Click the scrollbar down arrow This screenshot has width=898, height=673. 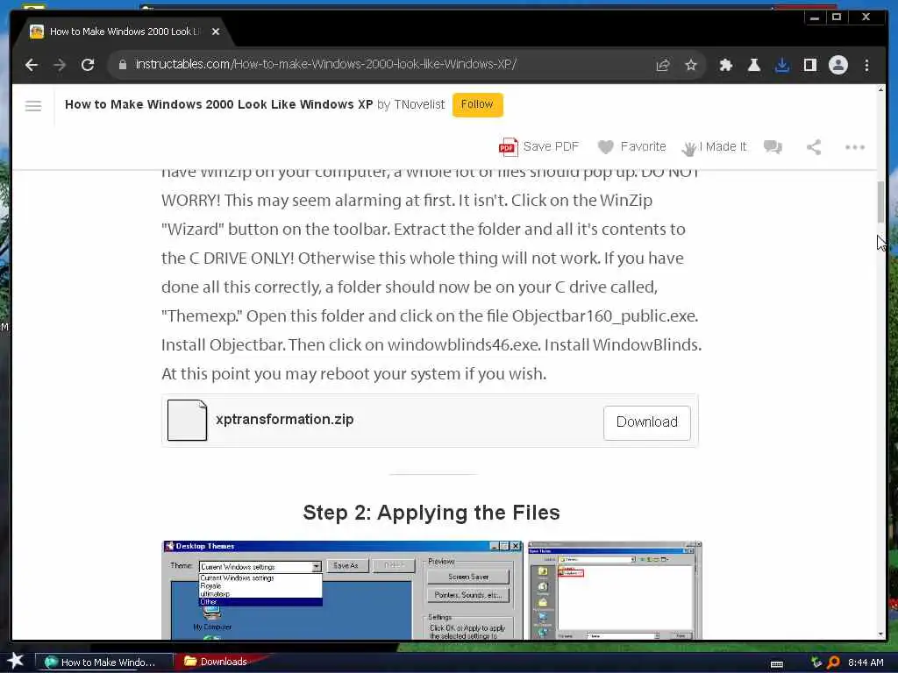click(x=880, y=634)
